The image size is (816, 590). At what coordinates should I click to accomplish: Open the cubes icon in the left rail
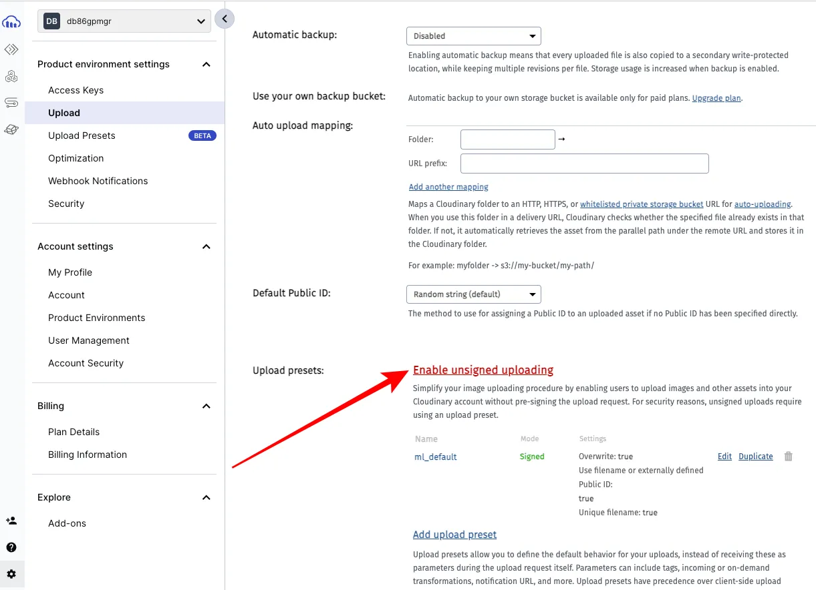pos(11,76)
